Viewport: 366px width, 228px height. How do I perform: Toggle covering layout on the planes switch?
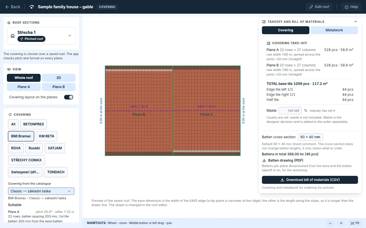(x=69, y=97)
